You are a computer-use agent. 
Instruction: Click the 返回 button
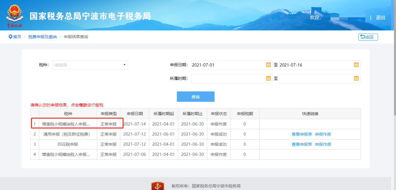368,37
